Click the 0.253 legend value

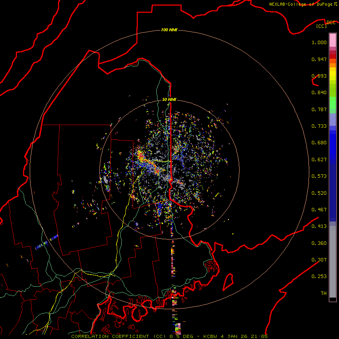click(319, 276)
